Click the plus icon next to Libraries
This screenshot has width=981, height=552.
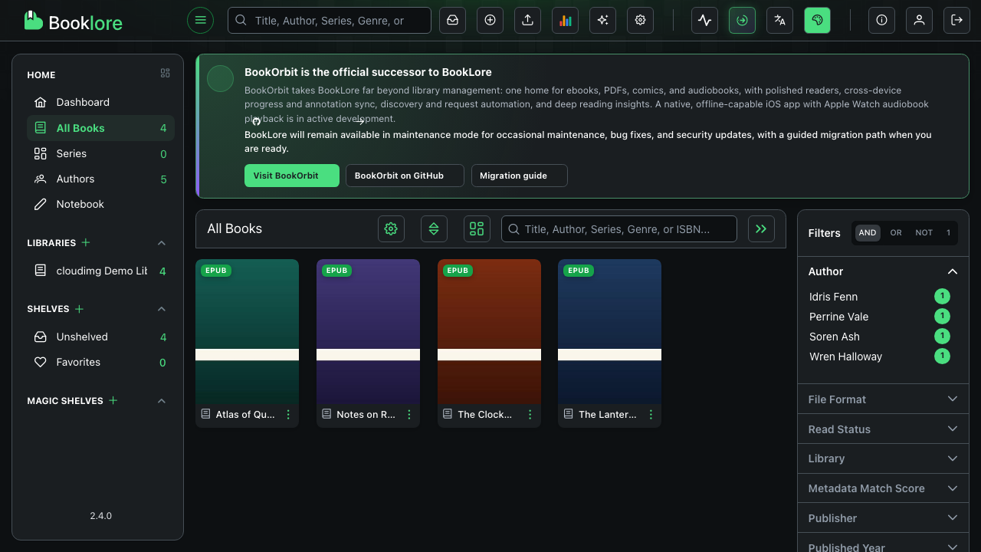86,242
